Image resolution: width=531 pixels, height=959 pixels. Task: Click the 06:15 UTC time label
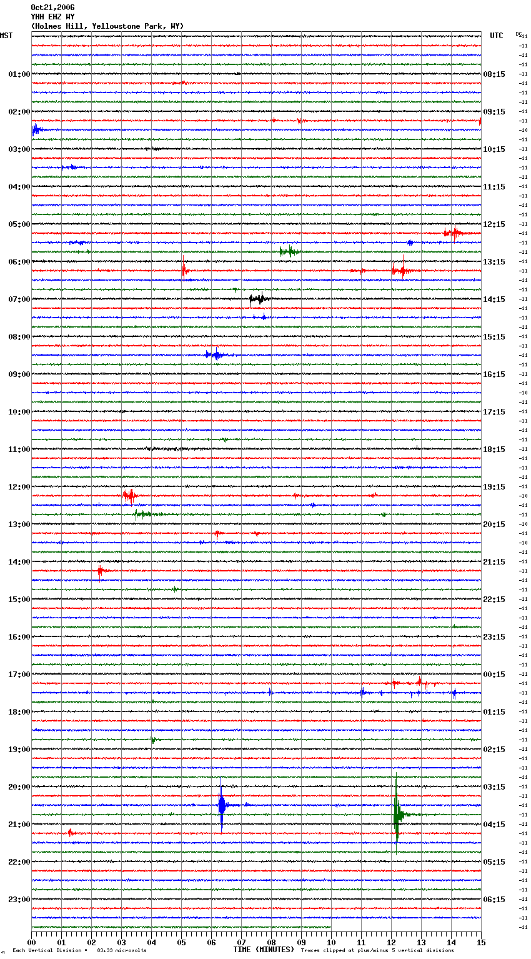[494, 900]
